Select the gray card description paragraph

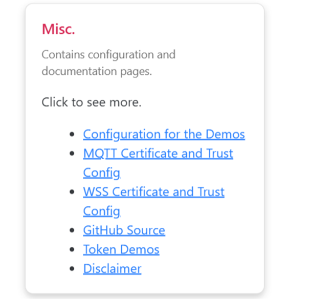(108, 63)
